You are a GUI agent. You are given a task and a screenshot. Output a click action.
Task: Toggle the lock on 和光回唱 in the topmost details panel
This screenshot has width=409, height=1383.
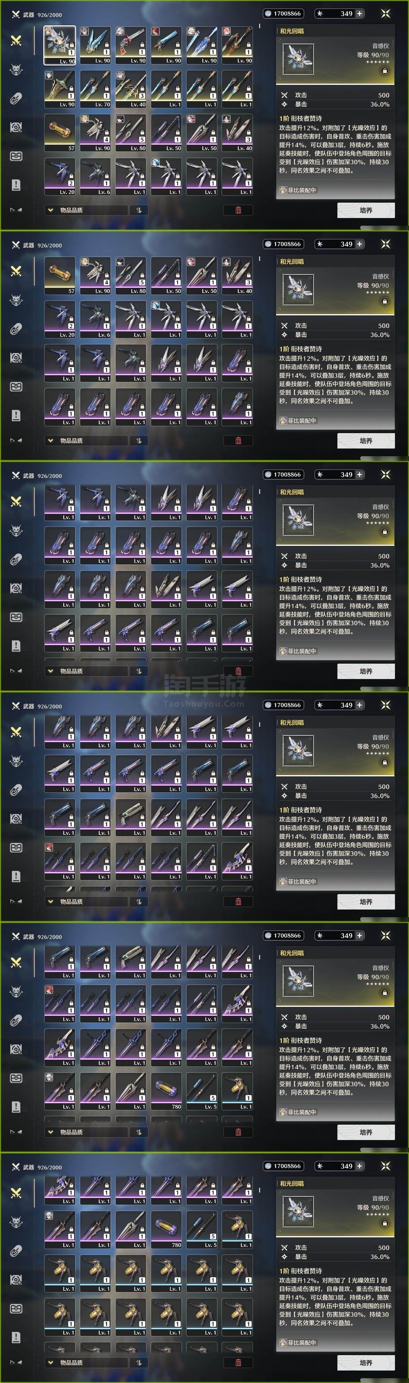[384, 71]
